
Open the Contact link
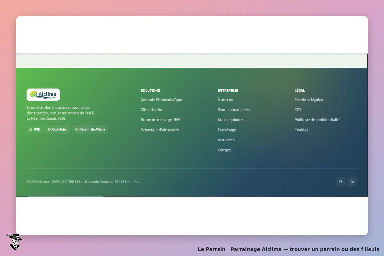[x=224, y=150]
